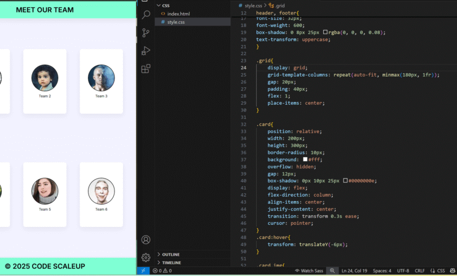Open the Accounts menu icon
457x276 pixels.
click(146, 240)
